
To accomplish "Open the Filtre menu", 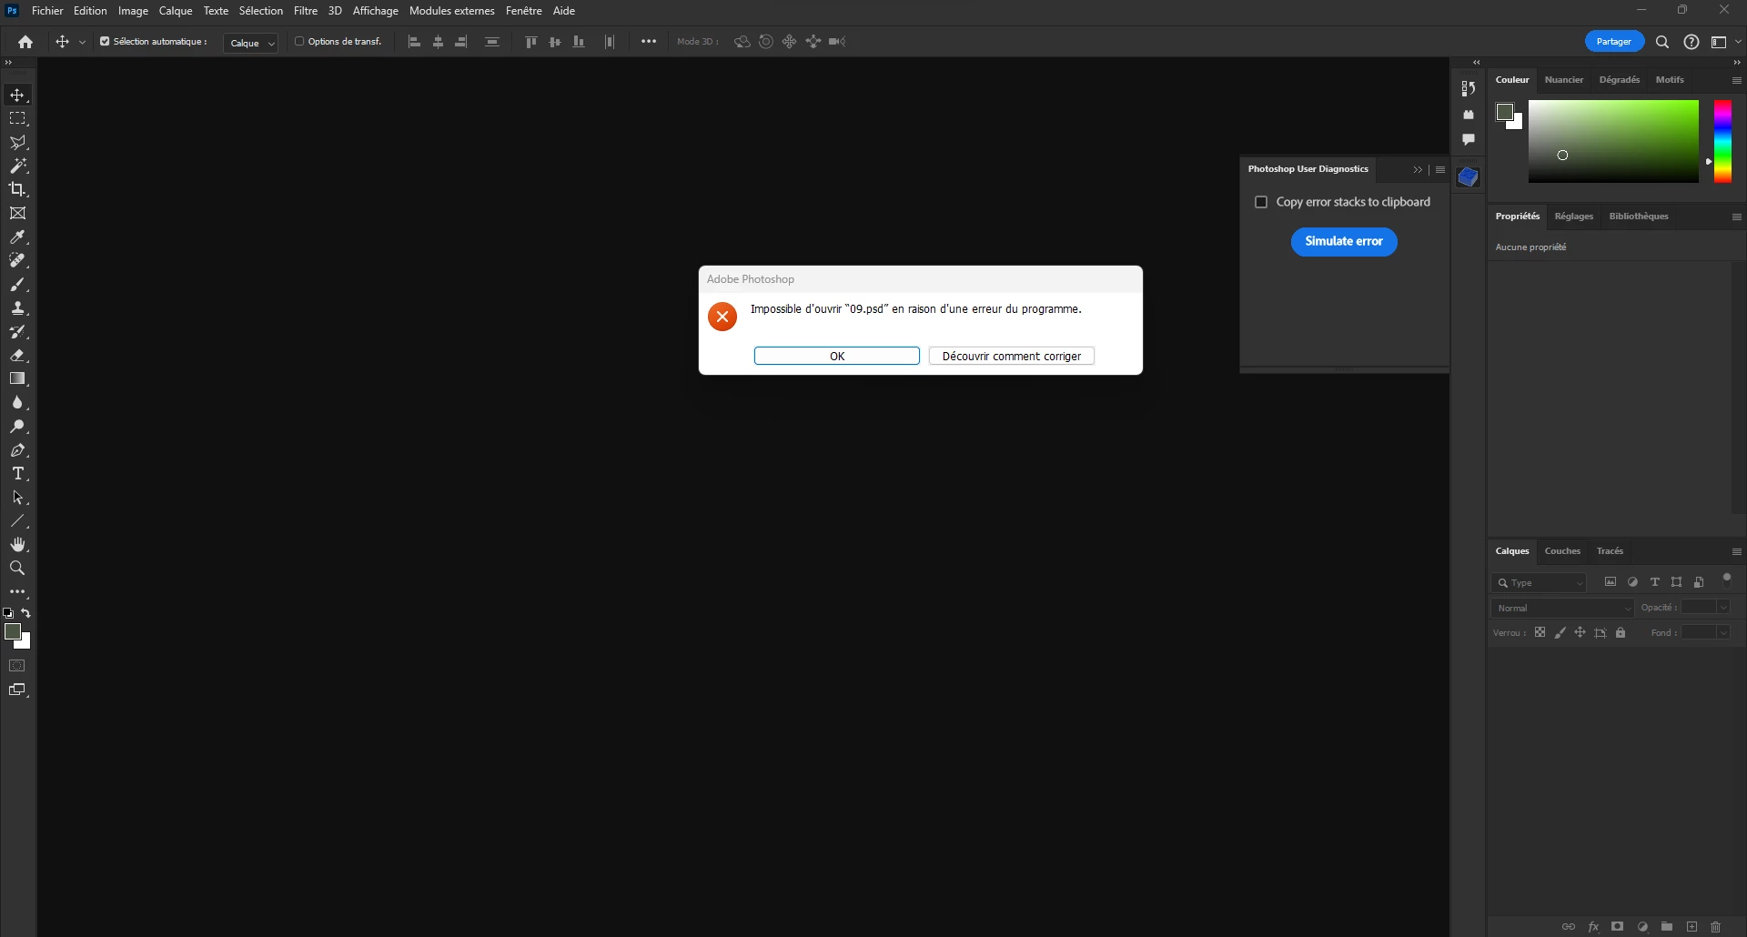I will (306, 11).
